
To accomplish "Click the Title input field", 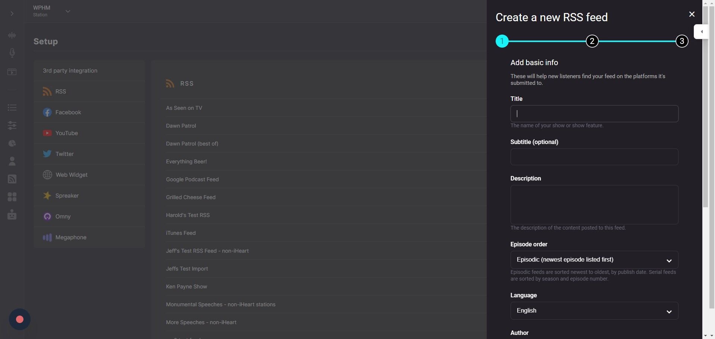I will [x=594, y=113].
